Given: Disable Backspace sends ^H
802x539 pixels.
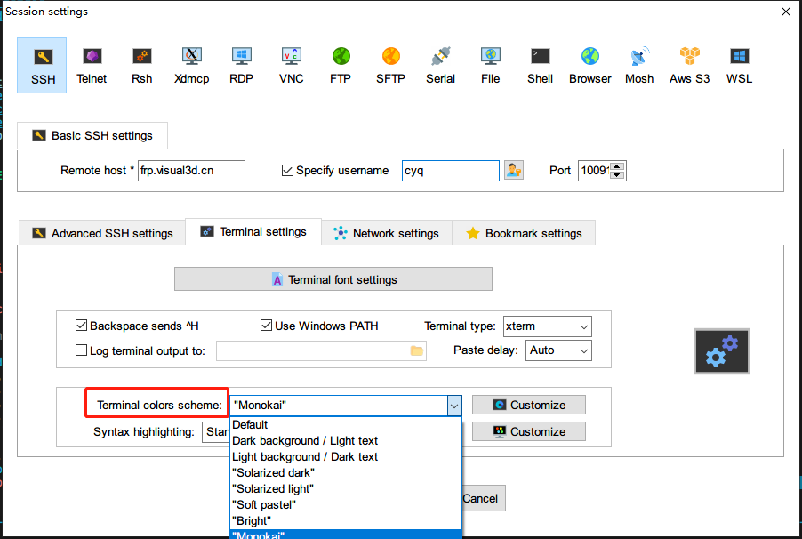Looking at the screenshot, I should click(x=81, y=326).
